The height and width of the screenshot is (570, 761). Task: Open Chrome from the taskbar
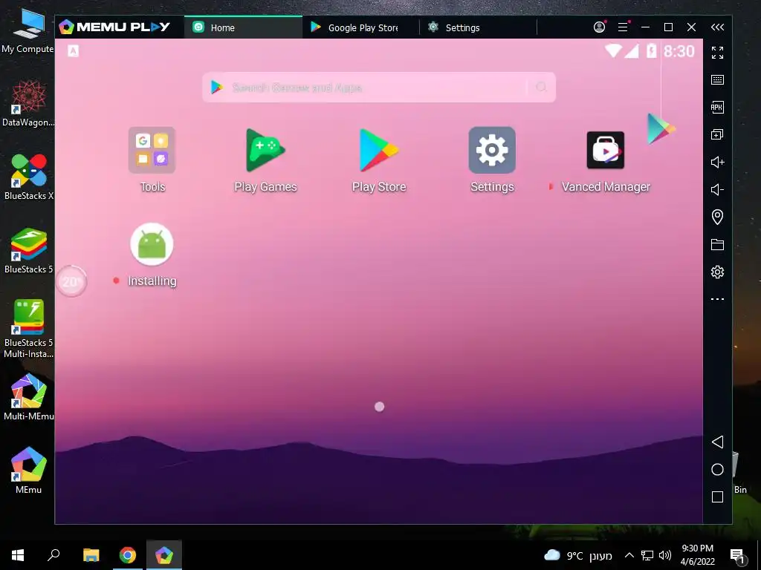pos(128,555)
